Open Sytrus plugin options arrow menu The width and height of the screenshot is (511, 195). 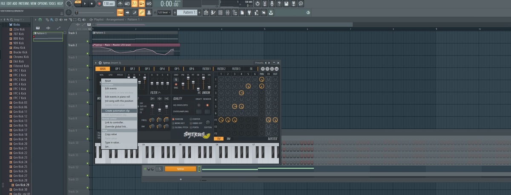(x=96, y=63)
